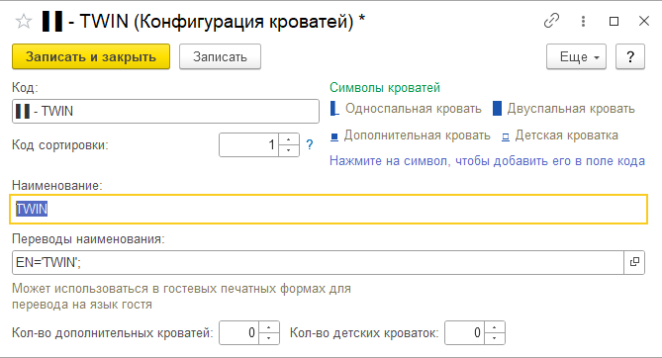Insert the Двуспальная кровать symbol
Screen dimensions: 662x358
pyautogui.click(x=497, y=109)
